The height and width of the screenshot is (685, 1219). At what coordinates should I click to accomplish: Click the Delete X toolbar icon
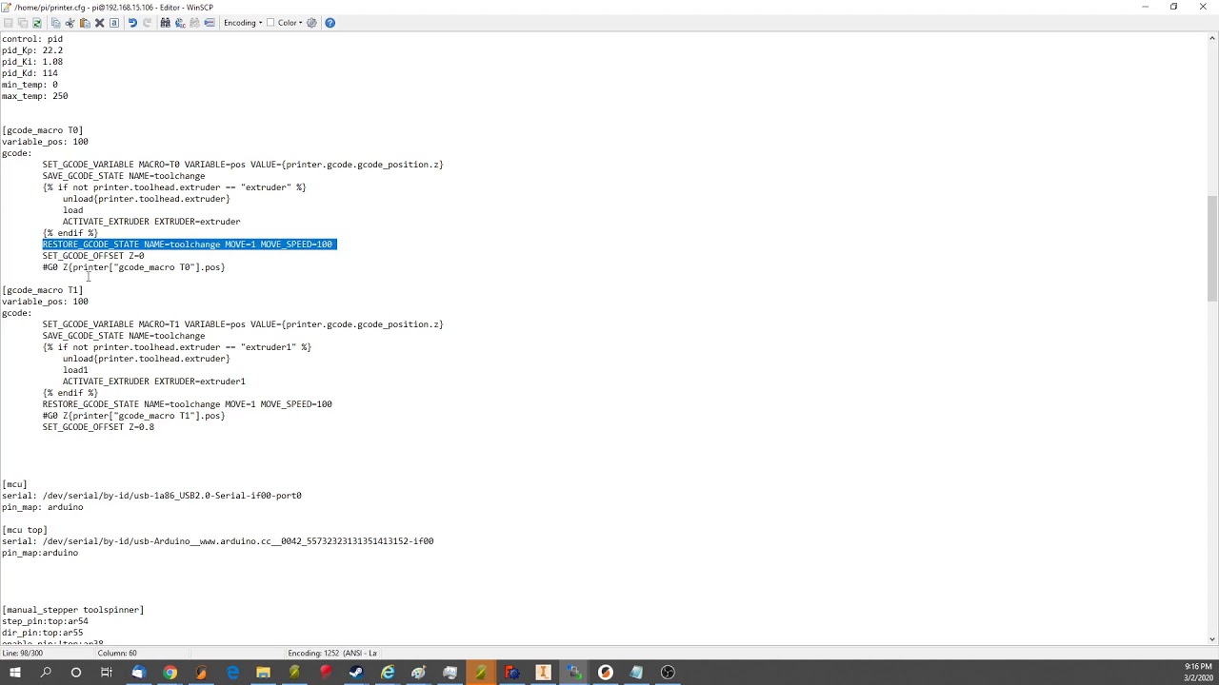(x=99, y=23)
